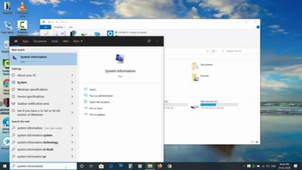Select the New Volume (E:) drive icon
Image resolution: width=302 pixels, height=170 pixels.
(x=195, y=106)
